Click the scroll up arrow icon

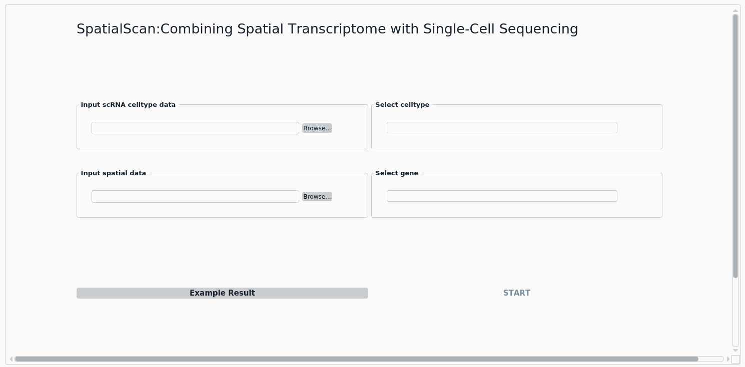click(x=735, y=10)
